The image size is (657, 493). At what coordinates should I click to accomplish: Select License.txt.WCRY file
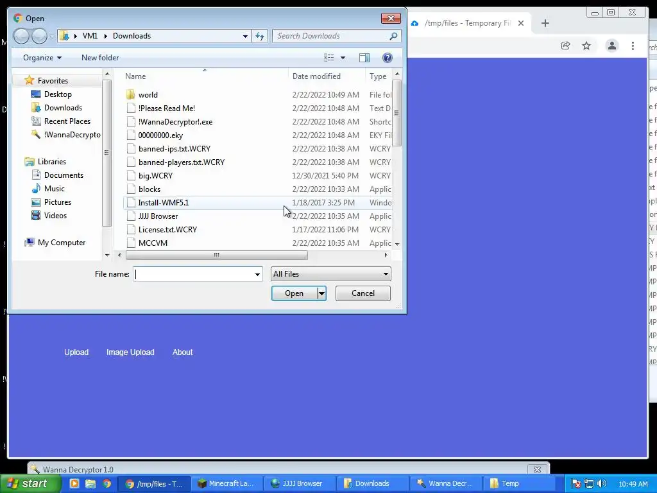coord(167,230)
